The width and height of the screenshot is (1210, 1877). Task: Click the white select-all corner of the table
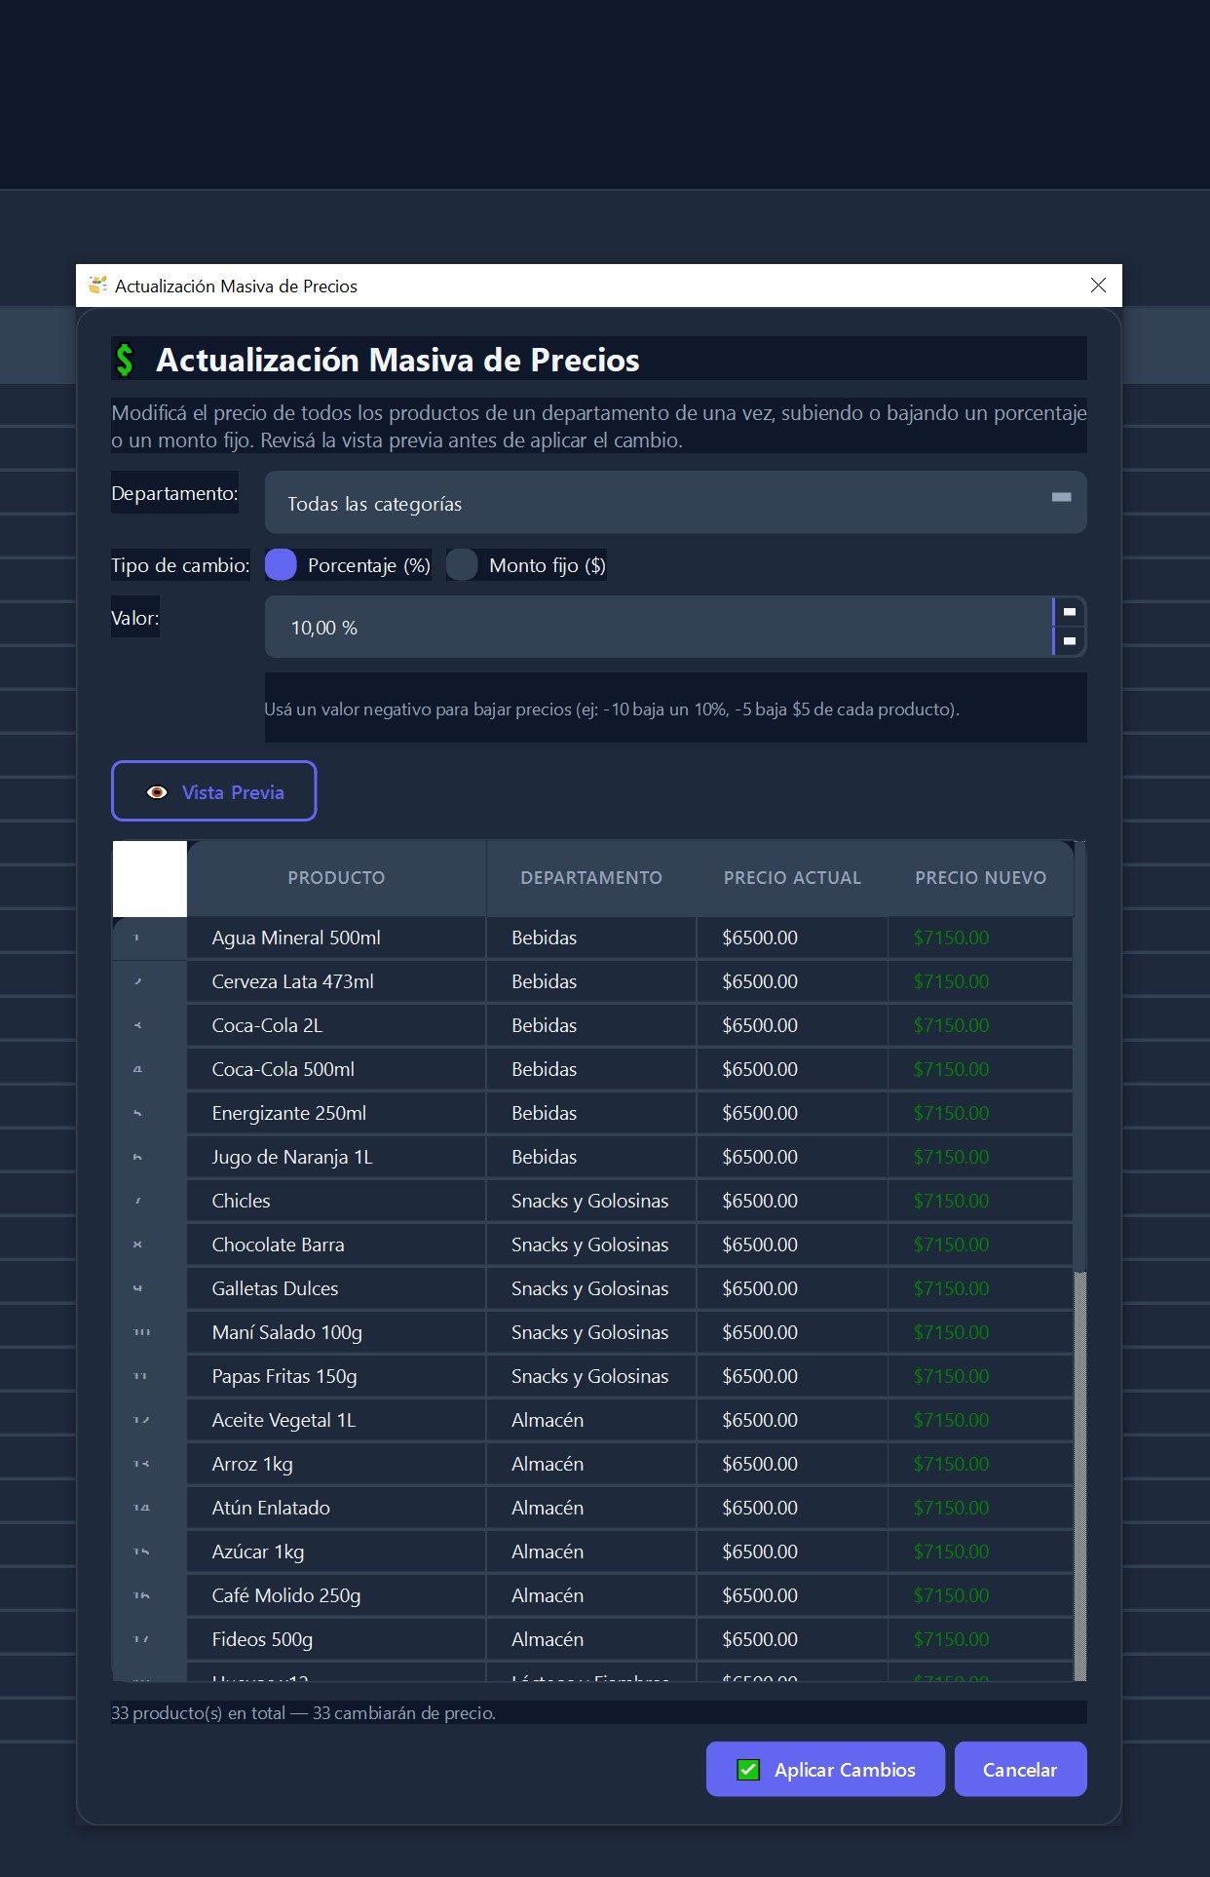(150, 878)
